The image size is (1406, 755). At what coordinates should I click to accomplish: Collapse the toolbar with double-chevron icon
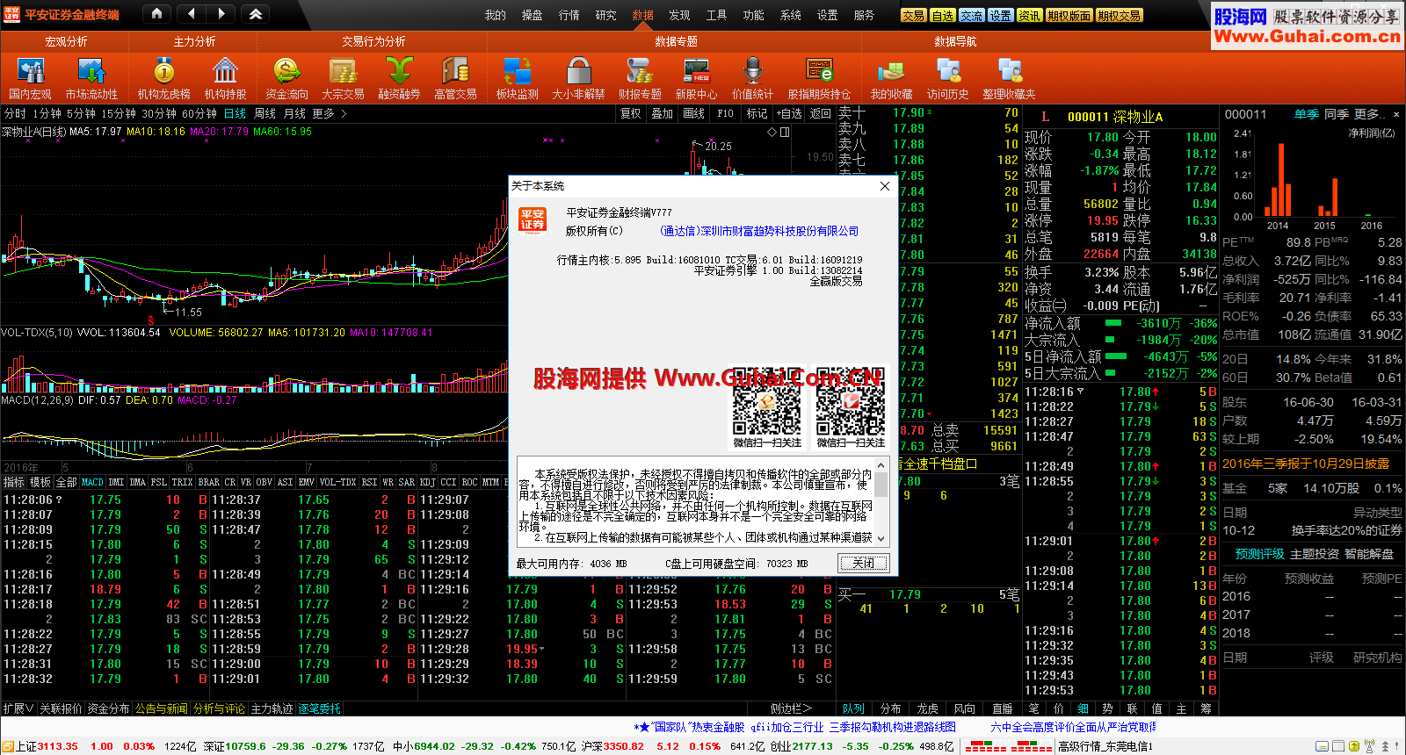pos(255,13)
